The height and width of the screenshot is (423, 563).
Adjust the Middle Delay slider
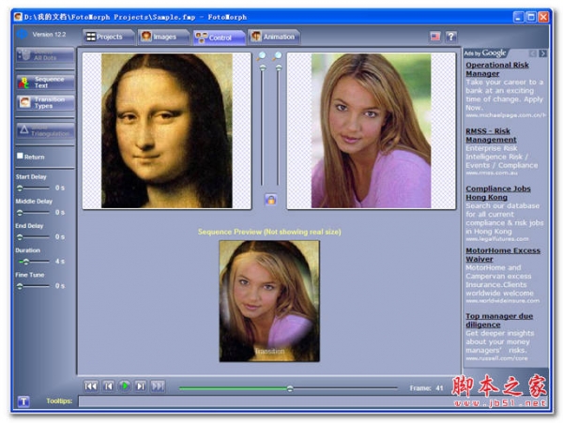pos(34,212)
